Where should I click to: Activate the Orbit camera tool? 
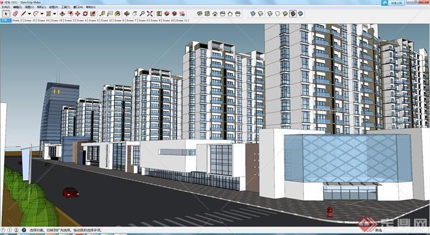click(x=127, y=13)
